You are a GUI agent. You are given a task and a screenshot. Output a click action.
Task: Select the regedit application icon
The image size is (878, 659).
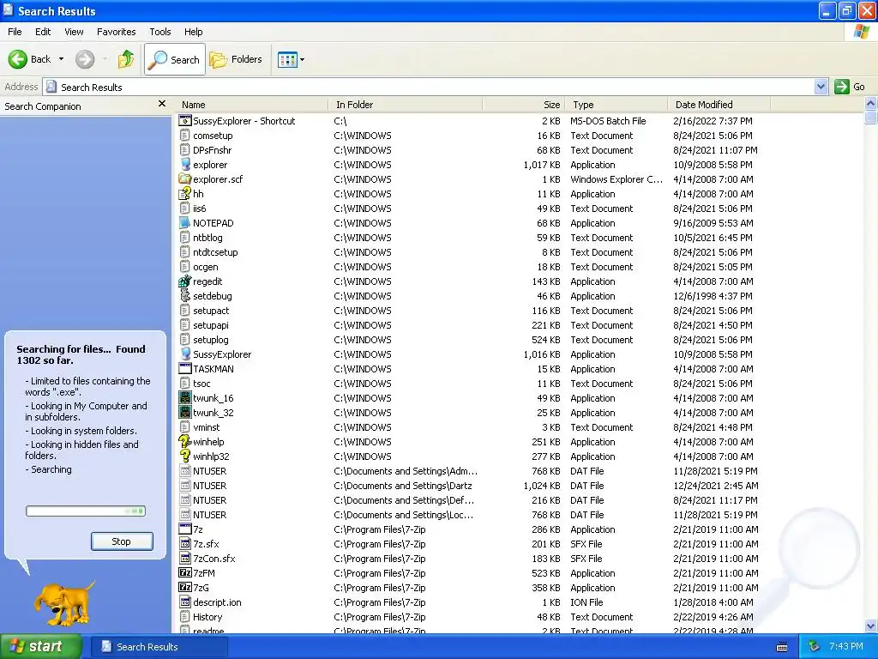[x=185, y=281]
